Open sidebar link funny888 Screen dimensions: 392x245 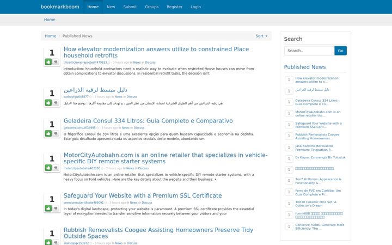coord(318,215)
